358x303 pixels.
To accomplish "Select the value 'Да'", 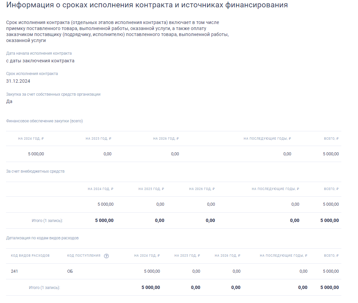I will (9, 101).
